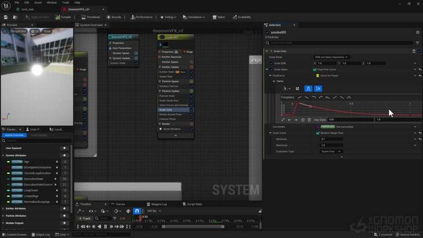Open the Baker tool
The width and height of the screenshot is (423, 238).
click(219, 17)
